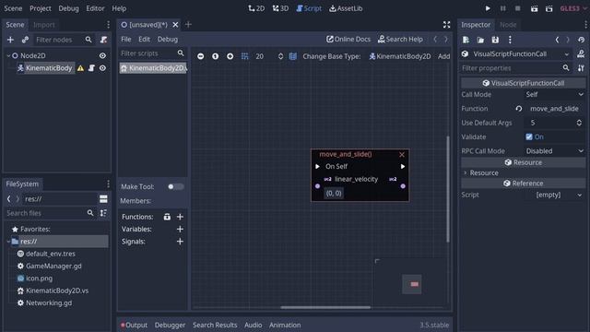This screenshot has width=590, height=332.
Task: Open Debugger bottom panel
Action: 170,325
